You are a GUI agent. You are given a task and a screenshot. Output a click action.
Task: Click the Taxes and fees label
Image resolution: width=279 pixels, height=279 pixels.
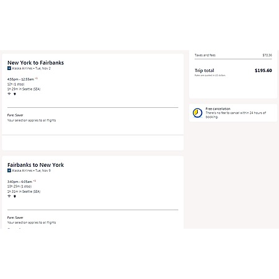[x=205, y=55]
